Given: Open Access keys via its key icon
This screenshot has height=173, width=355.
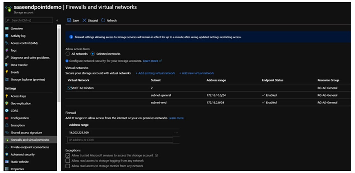Looking at the screenshot, I should (7, 96).
